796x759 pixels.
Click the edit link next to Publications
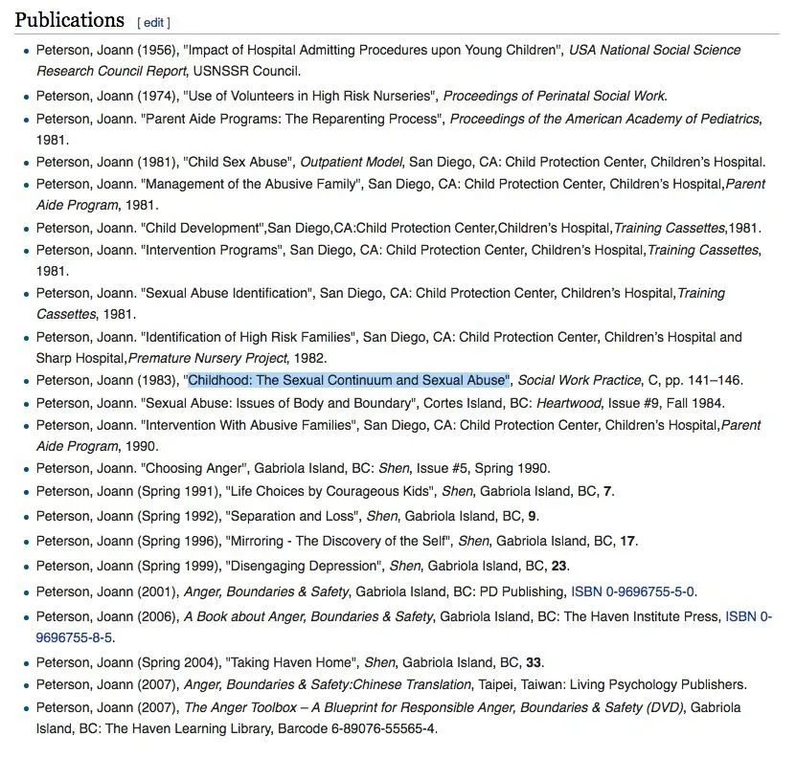tap(153, 23)
